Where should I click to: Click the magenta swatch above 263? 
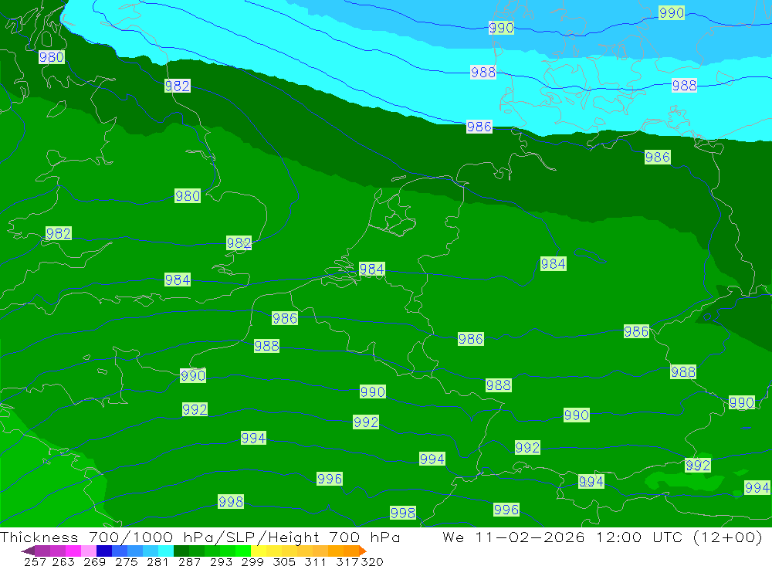pyautogui.click(x=73, y=551)
